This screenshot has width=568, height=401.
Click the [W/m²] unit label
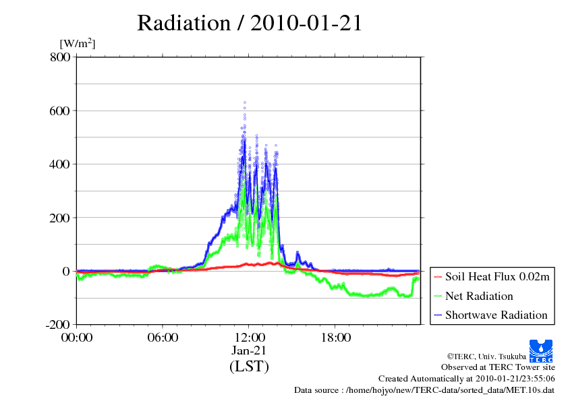coord(78,44)
